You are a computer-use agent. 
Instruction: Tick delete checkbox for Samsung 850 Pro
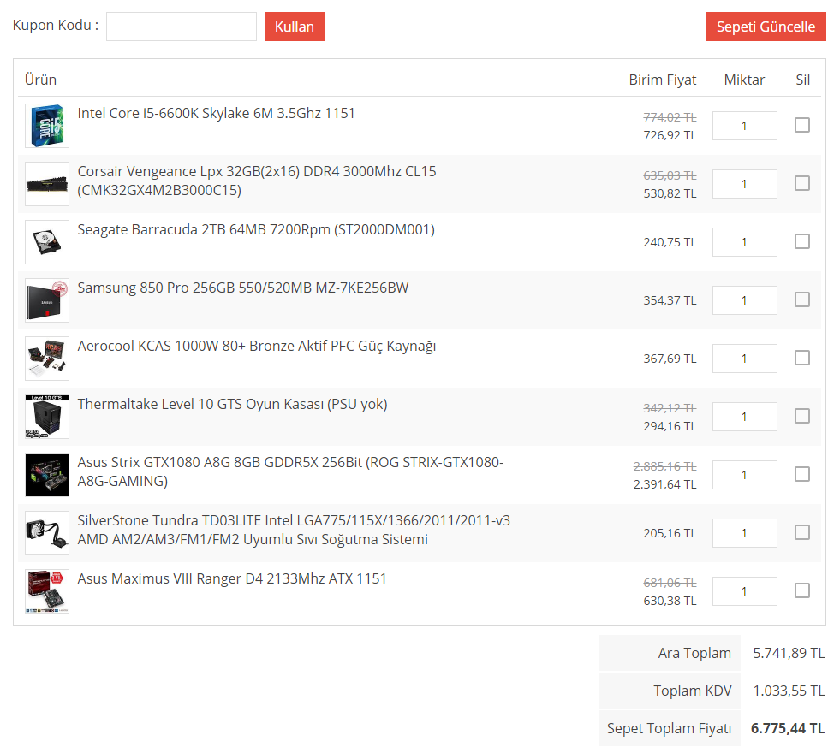802,299
